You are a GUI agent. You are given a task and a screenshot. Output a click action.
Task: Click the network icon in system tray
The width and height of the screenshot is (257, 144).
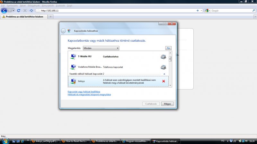click(243, 141)
